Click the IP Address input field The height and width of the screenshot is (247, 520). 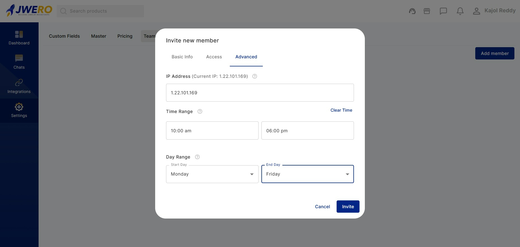pos(260,93)
